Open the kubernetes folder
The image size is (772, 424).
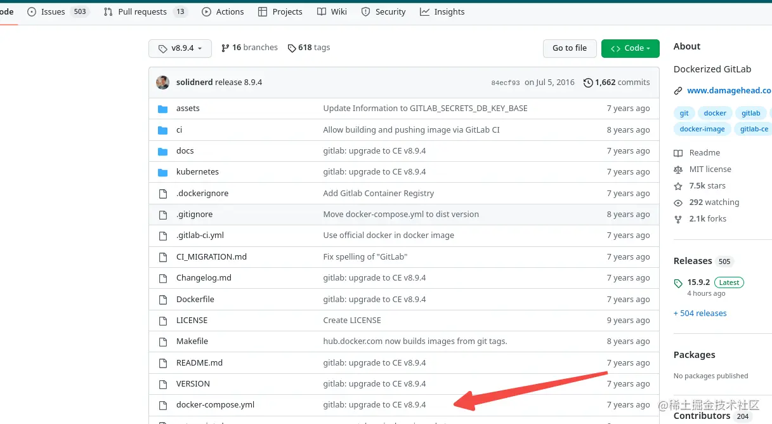(x=197, y=172)
